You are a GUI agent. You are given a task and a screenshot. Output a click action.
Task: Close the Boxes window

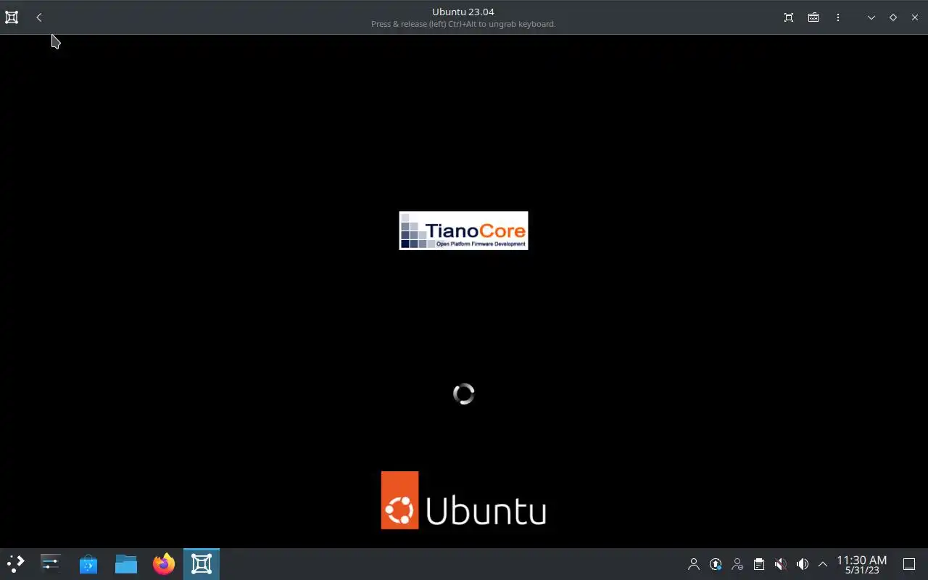[915, 17]
